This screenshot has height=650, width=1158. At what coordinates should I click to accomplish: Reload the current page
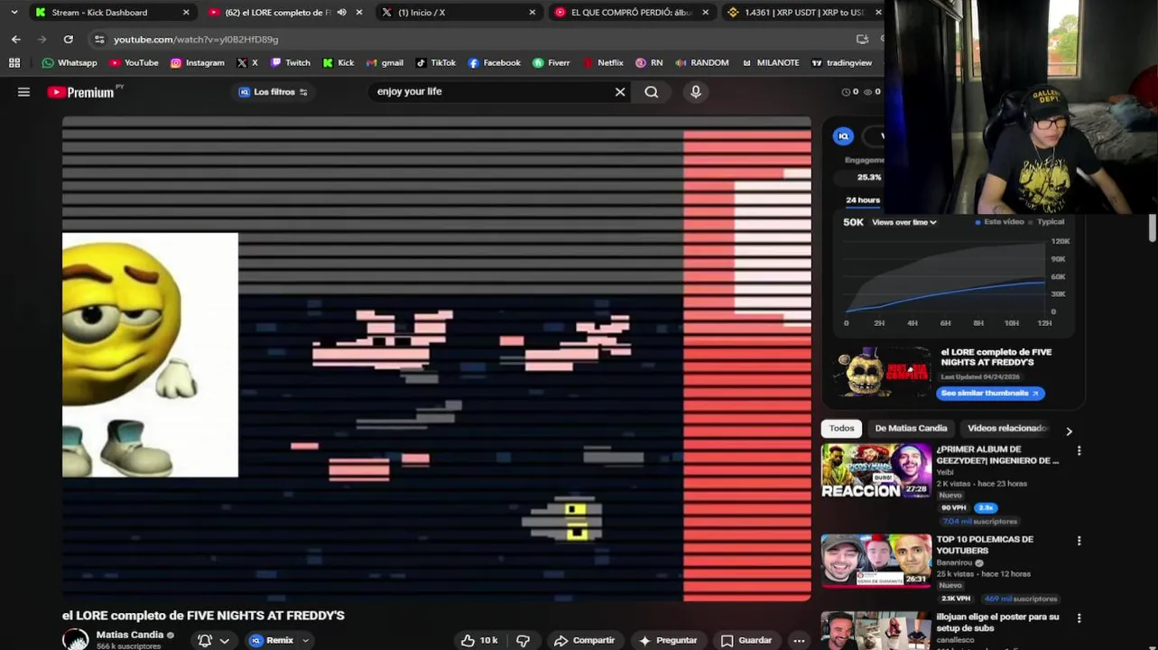coord(69,40)
